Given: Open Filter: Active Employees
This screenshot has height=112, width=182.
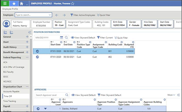Looking at the screenshot, I should click(83, 15).
